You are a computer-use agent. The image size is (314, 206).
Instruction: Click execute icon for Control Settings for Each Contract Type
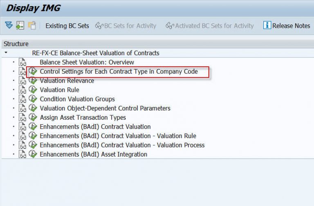tap(33, 72)
